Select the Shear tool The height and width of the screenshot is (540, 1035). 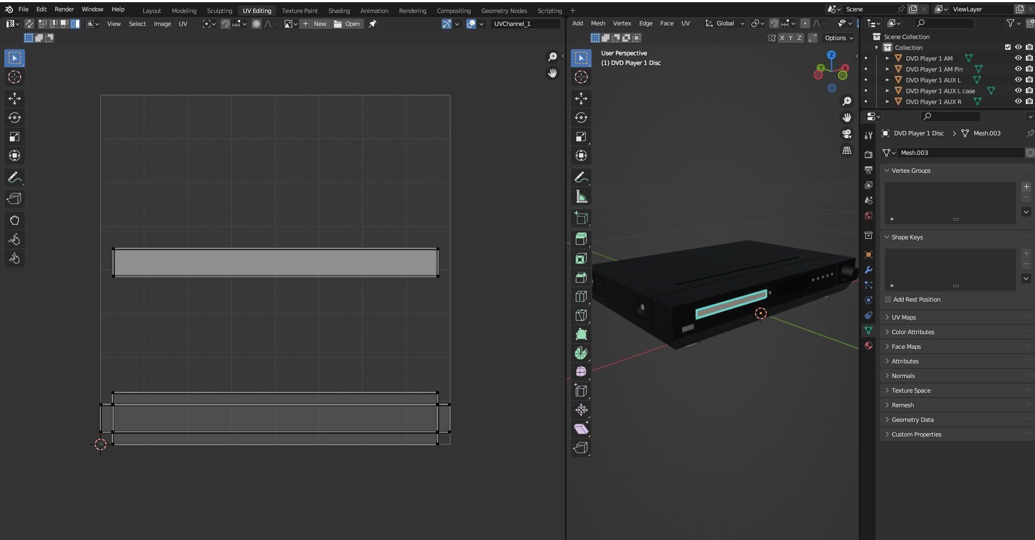point(581,429)
